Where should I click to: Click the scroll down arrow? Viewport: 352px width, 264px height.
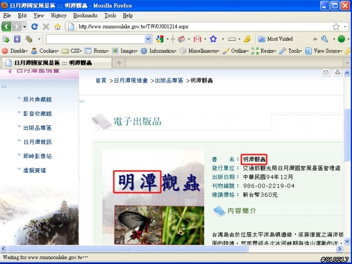click(347, 241)
